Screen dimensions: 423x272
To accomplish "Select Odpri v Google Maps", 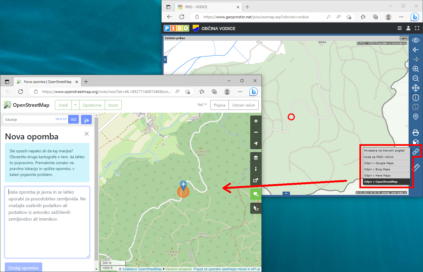I will tap(386, 163).
